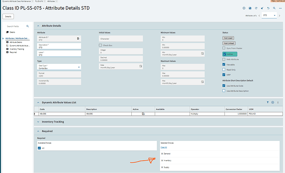Click the Search Fields input
Image resolution: width=285 pixels, height=173 pixels.
16,26
